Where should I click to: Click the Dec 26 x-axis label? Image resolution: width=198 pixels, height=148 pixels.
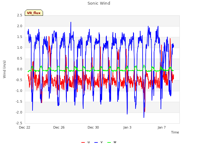point(59,127)
